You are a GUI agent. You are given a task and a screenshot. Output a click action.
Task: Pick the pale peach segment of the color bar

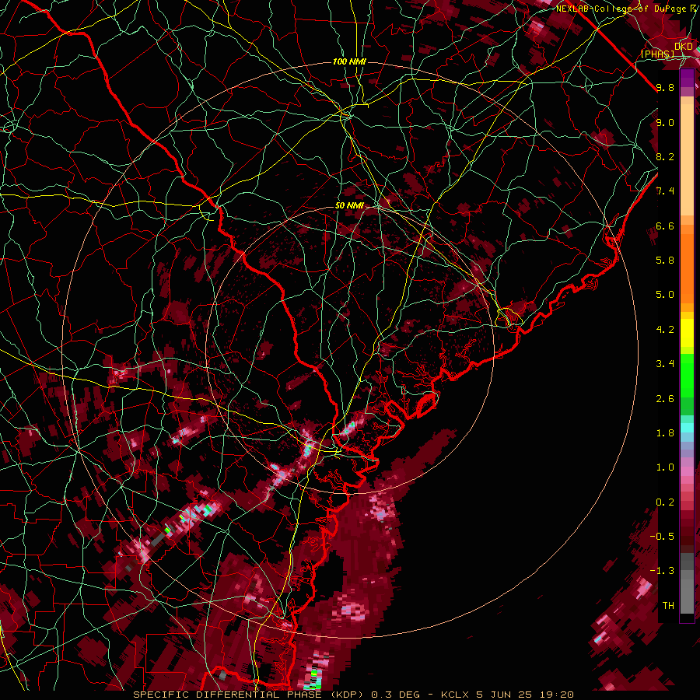point(687,161)
